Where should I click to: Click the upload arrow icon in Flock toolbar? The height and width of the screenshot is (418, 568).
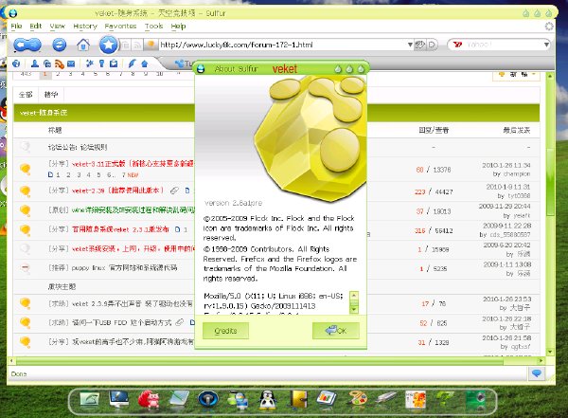(145, 64)
